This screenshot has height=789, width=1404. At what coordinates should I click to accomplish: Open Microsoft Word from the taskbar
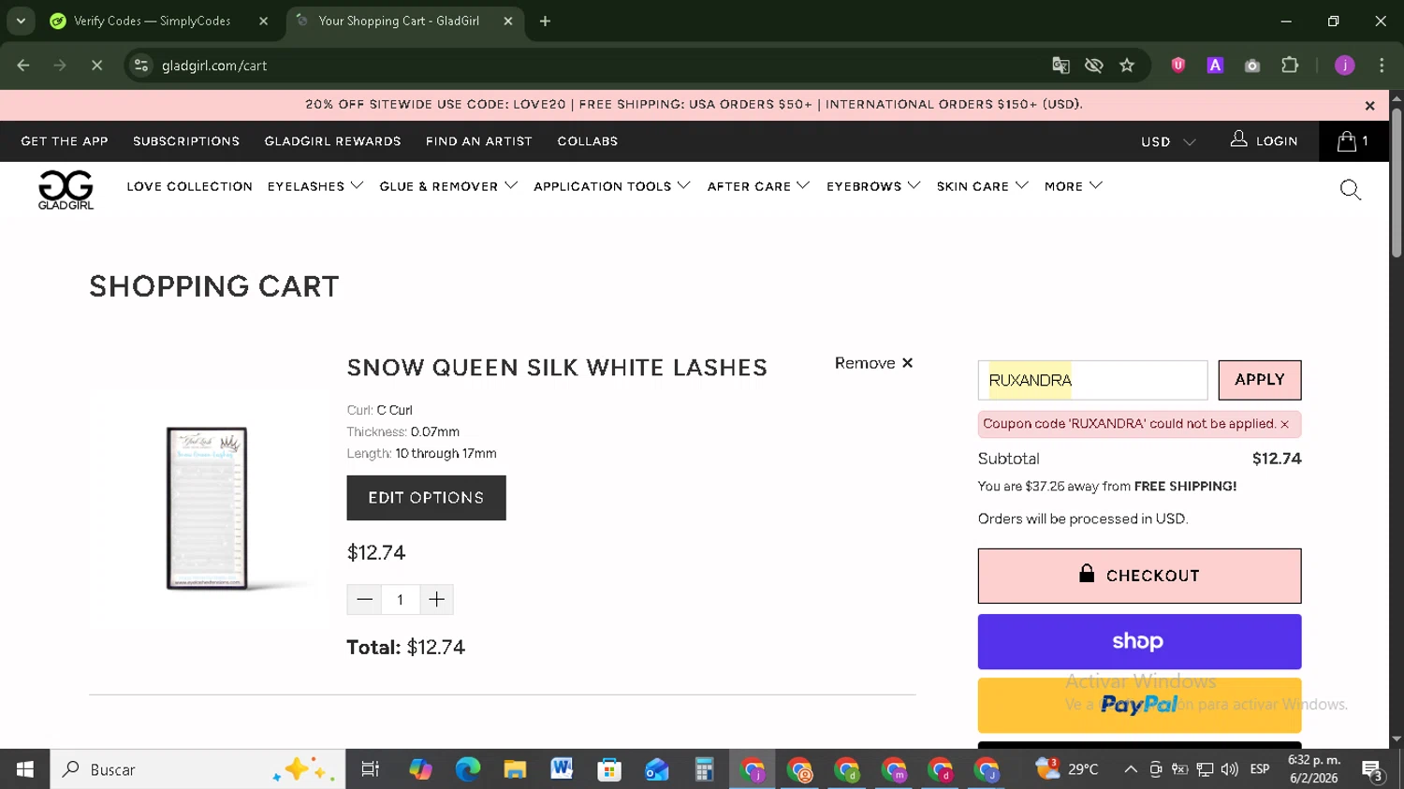pos(562,769)
